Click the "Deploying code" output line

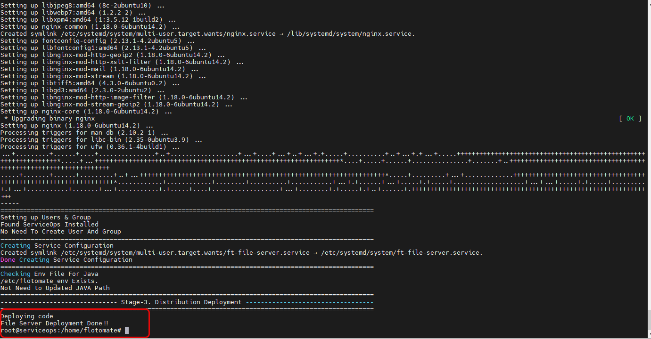pos(27,316)
